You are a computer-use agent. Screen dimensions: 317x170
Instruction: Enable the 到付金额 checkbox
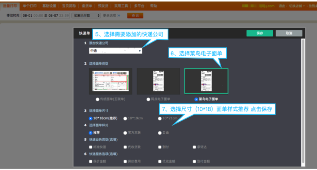[194, 161]
